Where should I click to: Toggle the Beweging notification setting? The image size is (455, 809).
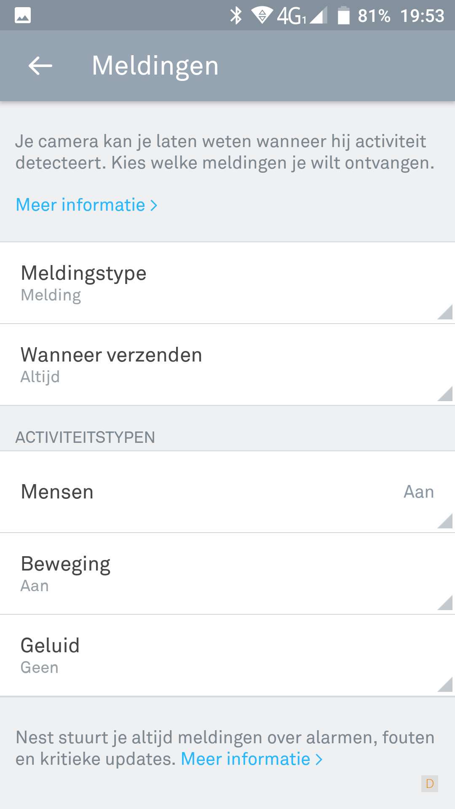[227, 573]
